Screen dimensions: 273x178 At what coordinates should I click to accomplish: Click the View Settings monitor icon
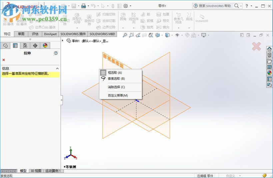point(204,35)
